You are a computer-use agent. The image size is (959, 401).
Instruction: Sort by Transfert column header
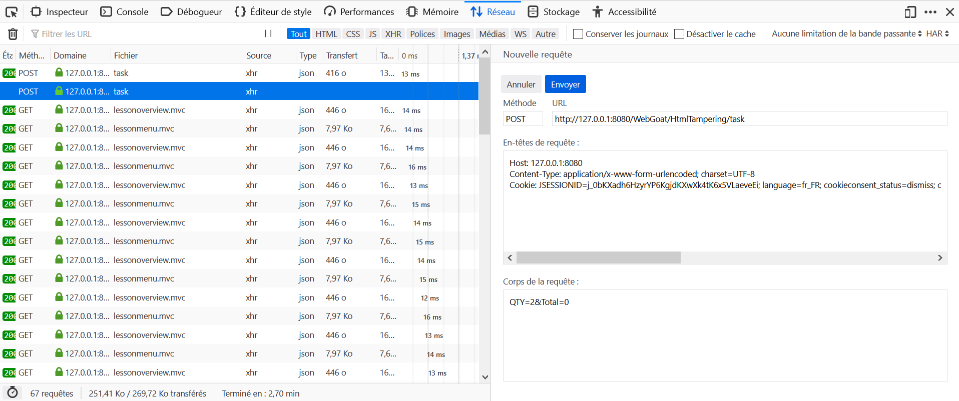[x=349, y=55]
